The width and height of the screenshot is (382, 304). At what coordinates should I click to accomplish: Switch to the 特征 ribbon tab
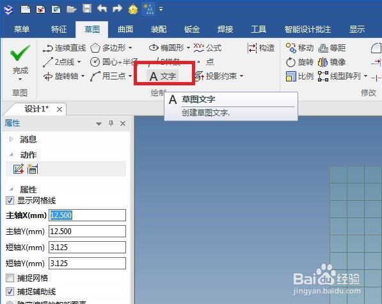(x=59, y=30)
